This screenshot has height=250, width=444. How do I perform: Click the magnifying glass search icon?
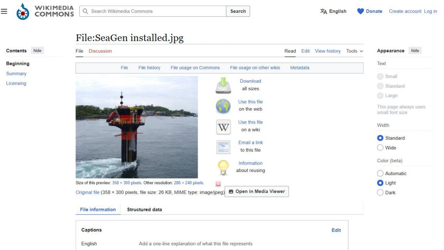point(85,11)
